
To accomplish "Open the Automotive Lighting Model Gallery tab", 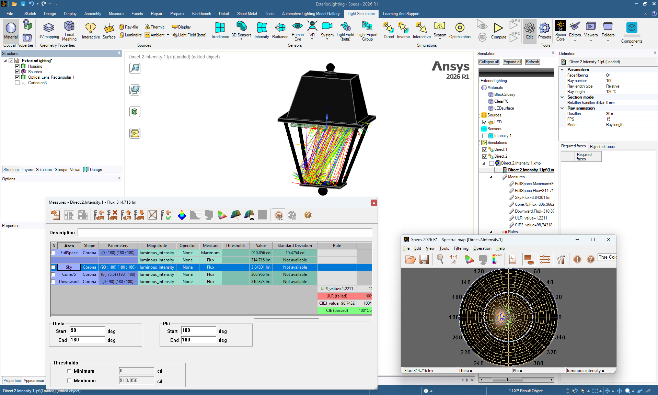I will pyautogui.click(x=311, y=14).
